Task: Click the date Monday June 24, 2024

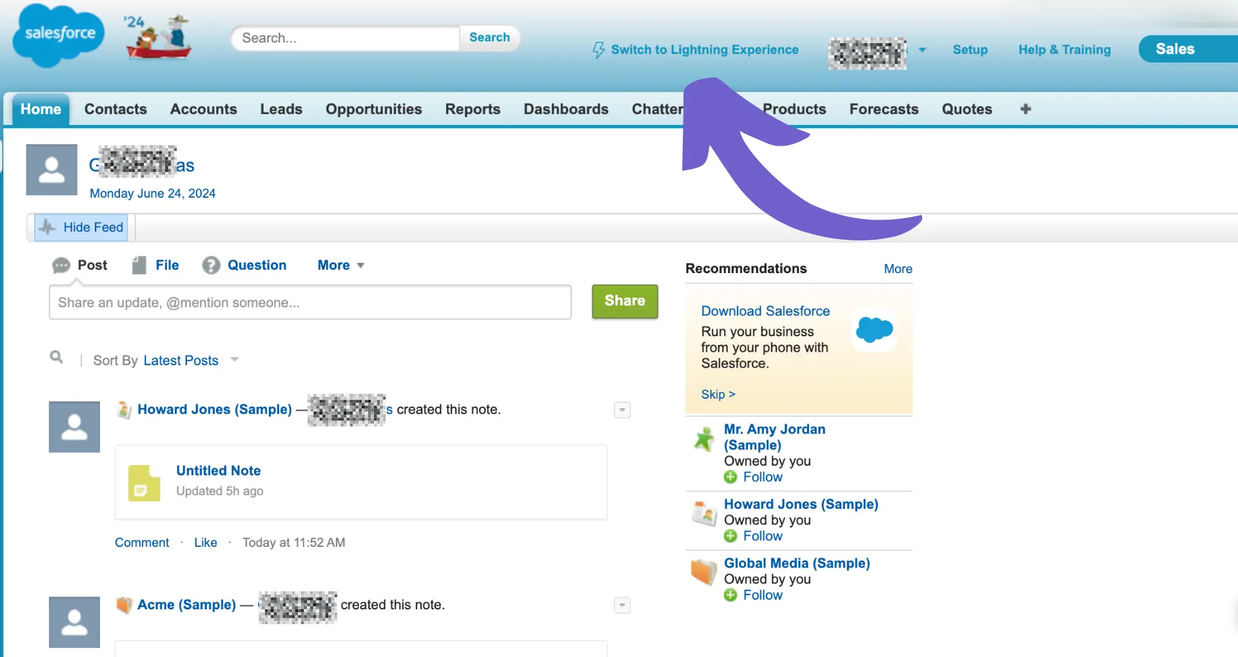Action: coord(153,193)
